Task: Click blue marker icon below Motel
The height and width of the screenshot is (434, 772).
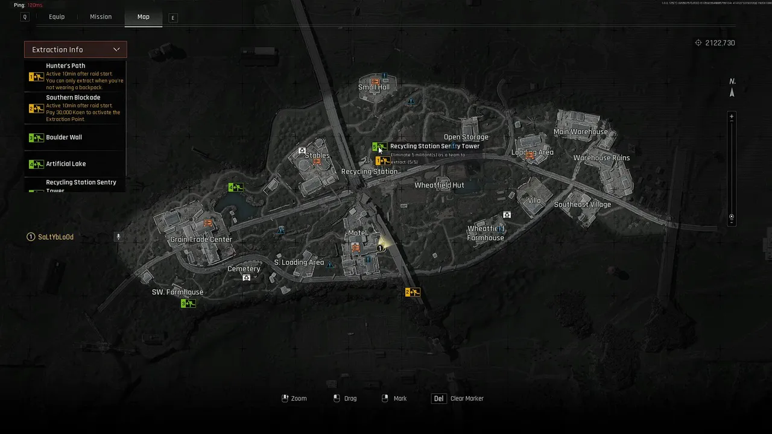Action: [x=368, y=260]
